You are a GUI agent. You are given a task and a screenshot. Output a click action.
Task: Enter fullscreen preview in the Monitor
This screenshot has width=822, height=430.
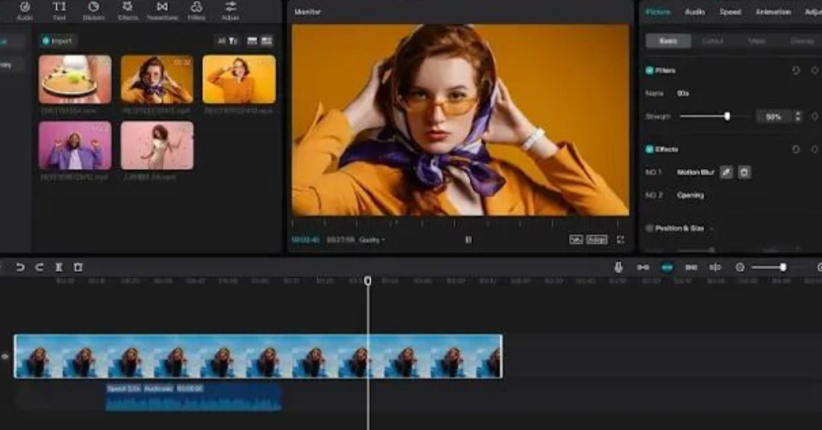(x=621, y=239)
